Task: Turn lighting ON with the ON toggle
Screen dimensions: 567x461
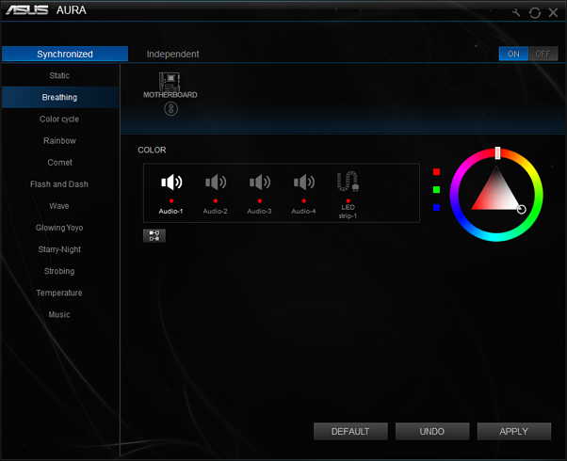Action: 513,54
